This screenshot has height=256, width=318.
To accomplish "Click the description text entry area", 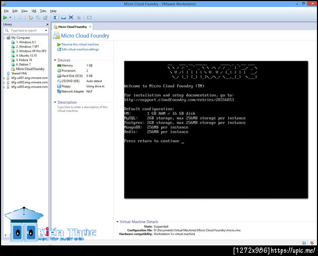I will [82, 109].
